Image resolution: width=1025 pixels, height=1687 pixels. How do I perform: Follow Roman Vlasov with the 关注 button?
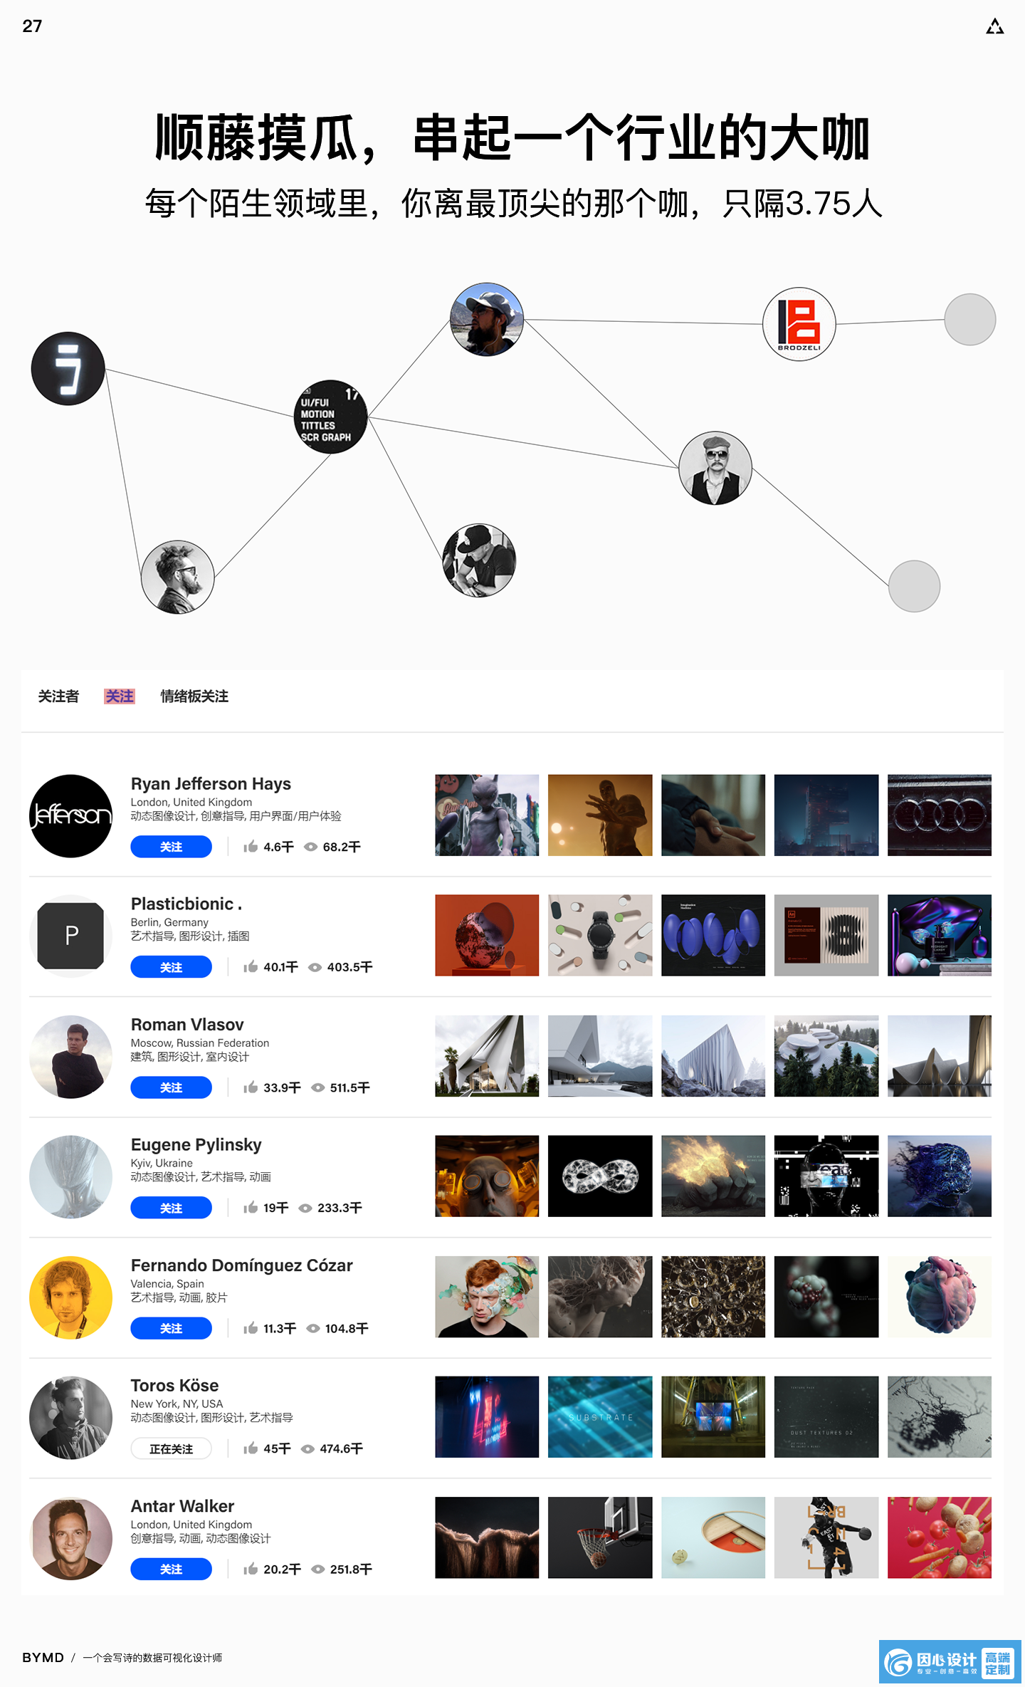(171, 1087)
